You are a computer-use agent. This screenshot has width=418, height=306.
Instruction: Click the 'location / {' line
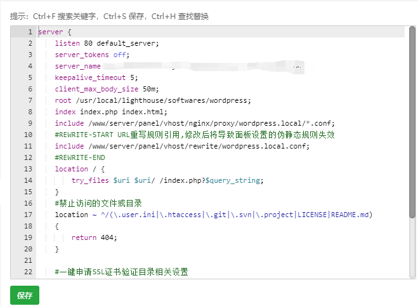(x=80, y=169)
